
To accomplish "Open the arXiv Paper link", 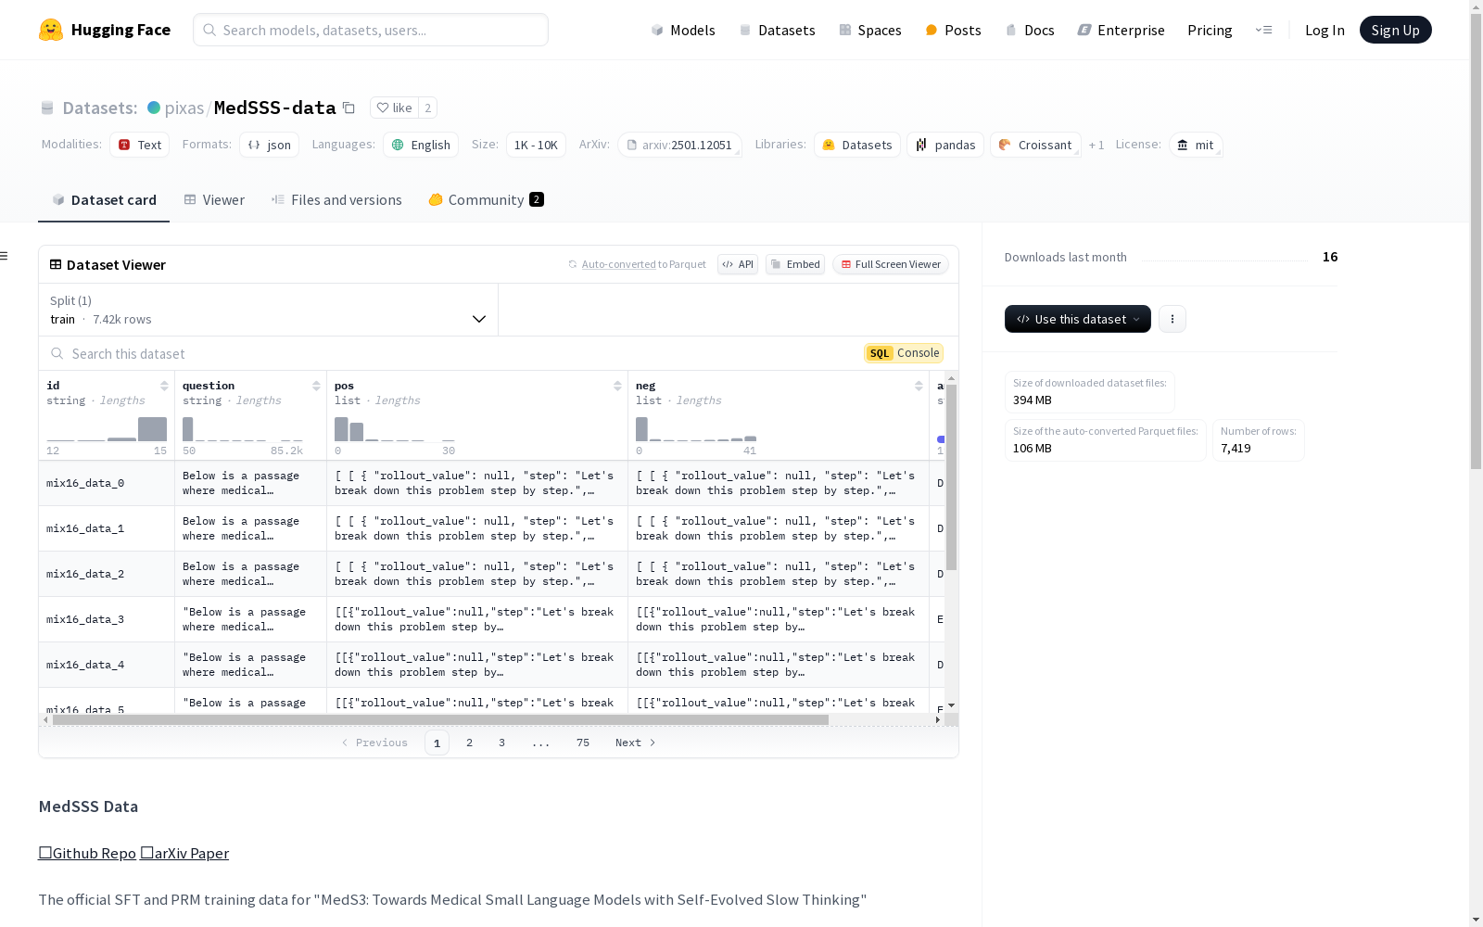I will click(184, 853).
